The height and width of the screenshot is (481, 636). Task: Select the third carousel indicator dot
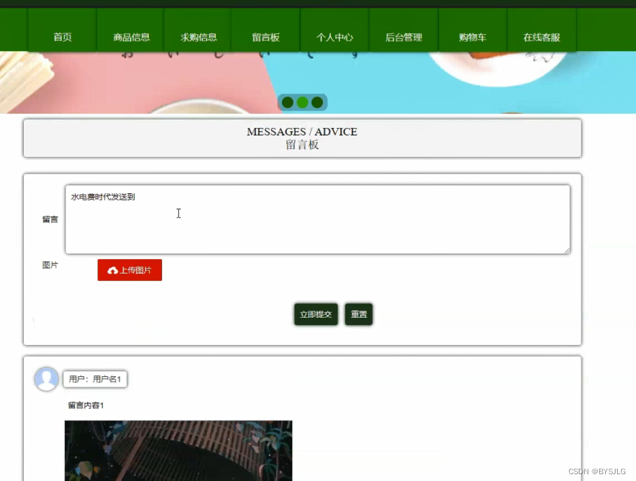(x=317, y=102)
